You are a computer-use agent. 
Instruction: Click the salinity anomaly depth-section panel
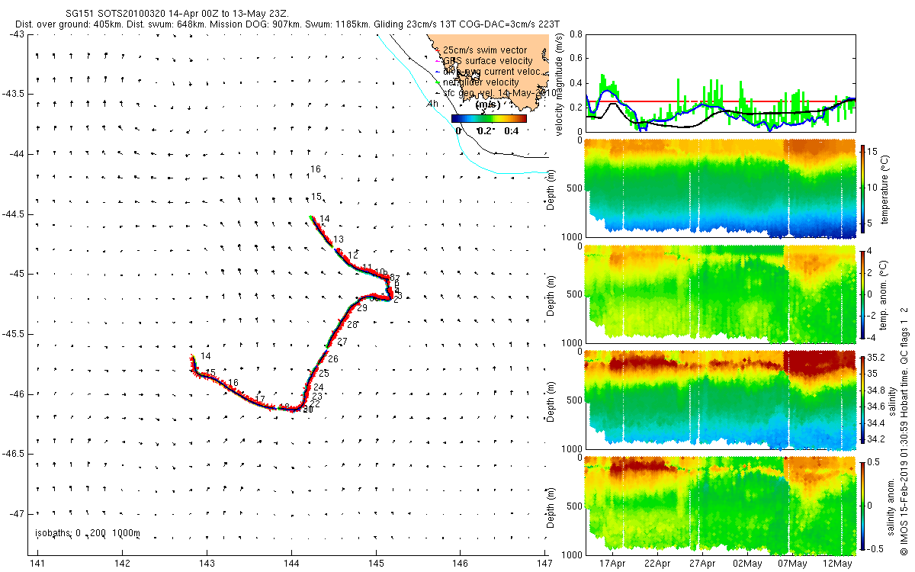click(720, 505)
